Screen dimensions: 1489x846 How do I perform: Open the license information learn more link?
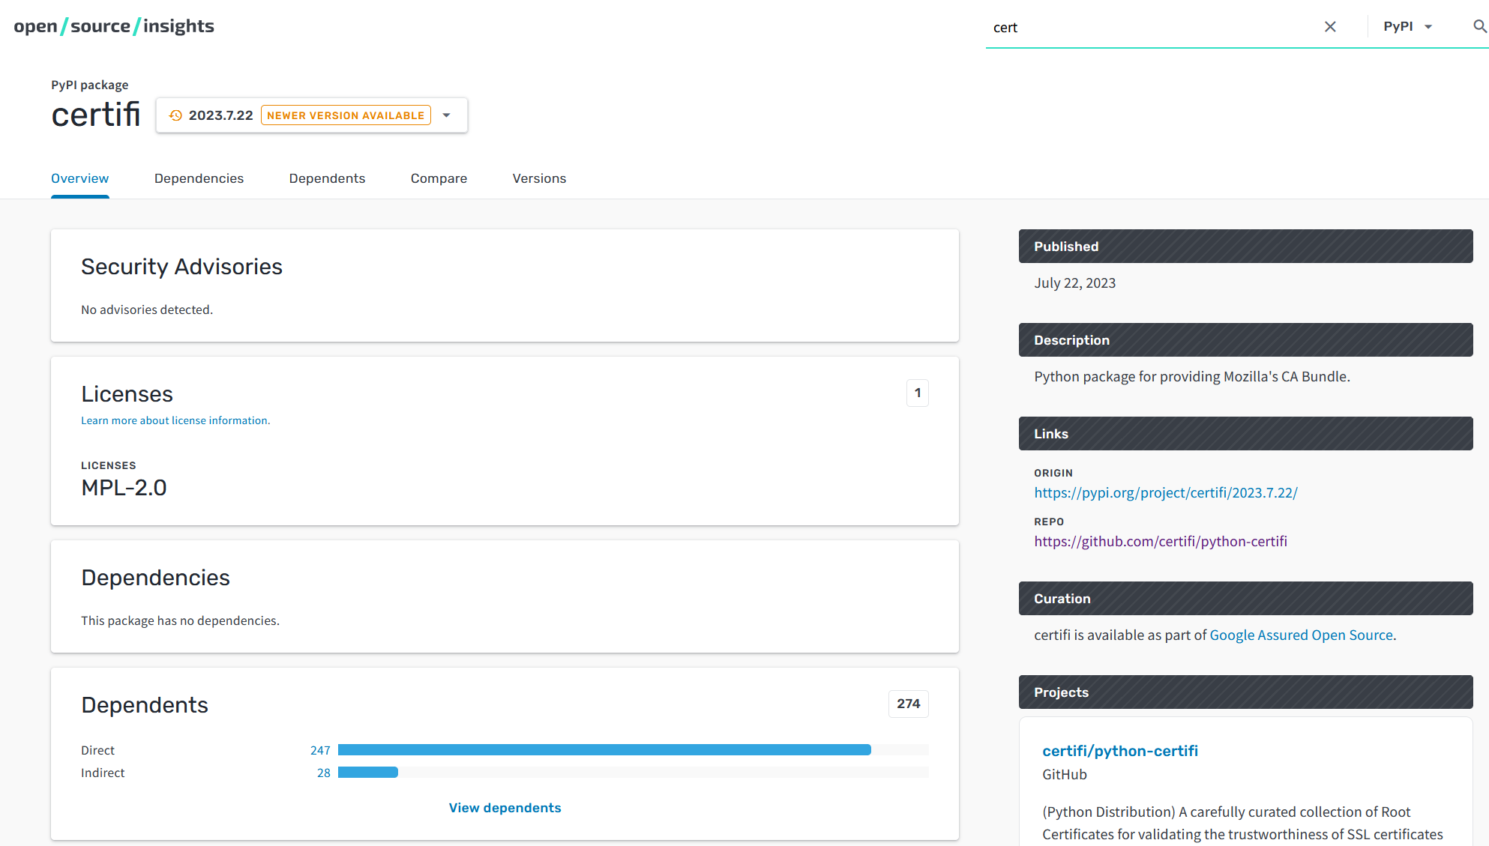[174, 420]
